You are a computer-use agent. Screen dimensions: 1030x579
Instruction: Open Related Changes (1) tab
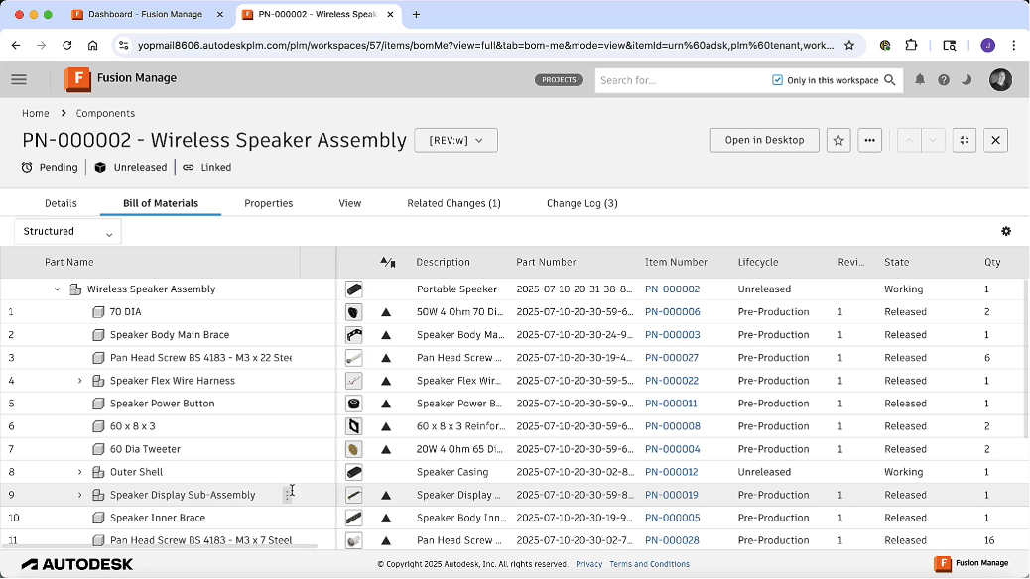click(453, 203)
